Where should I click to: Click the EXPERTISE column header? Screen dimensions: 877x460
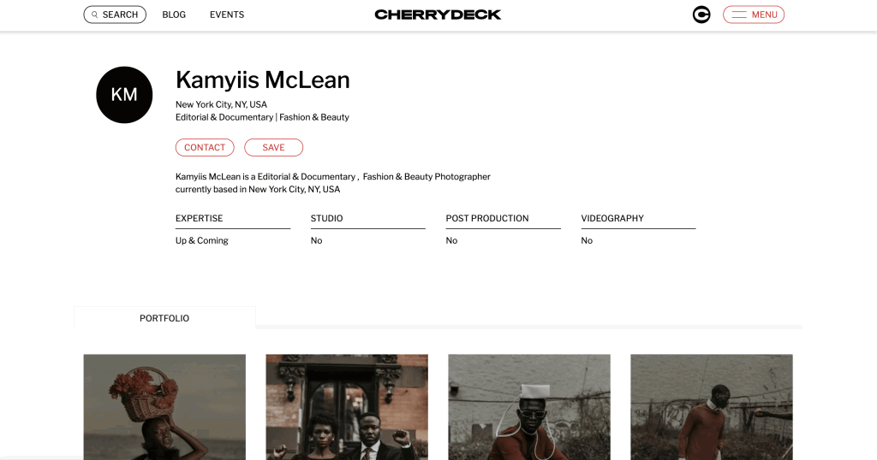tap(199, 218)
